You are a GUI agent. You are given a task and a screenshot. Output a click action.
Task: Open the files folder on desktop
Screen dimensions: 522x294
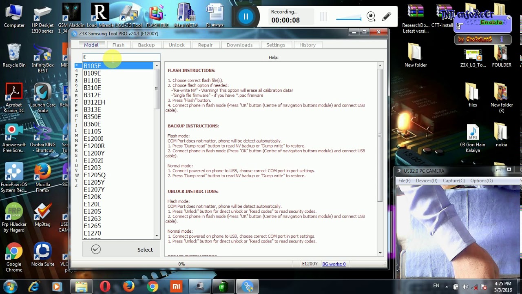coord(473,96)
